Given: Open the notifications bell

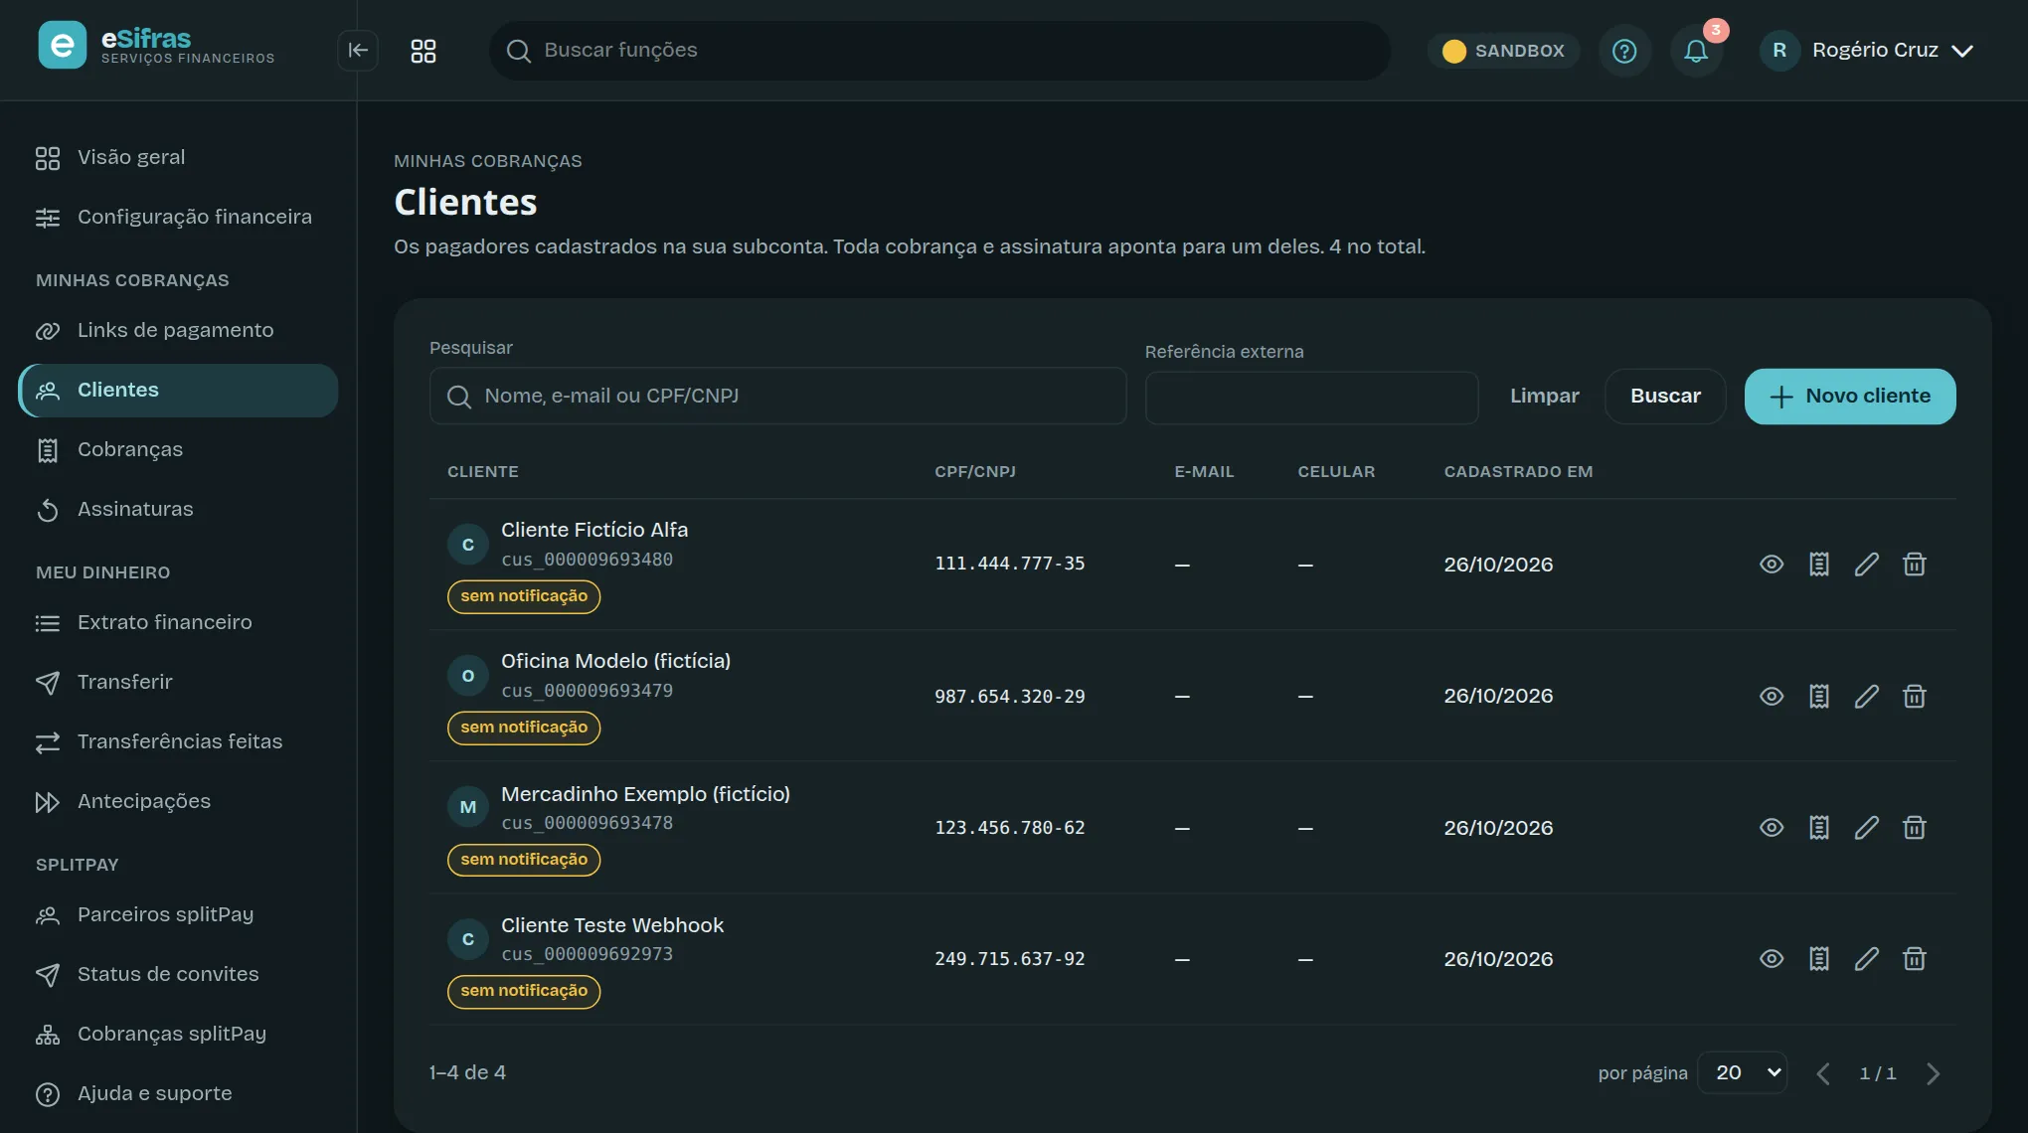Looking at the screenshot, I should click(x=1696, y=51).
